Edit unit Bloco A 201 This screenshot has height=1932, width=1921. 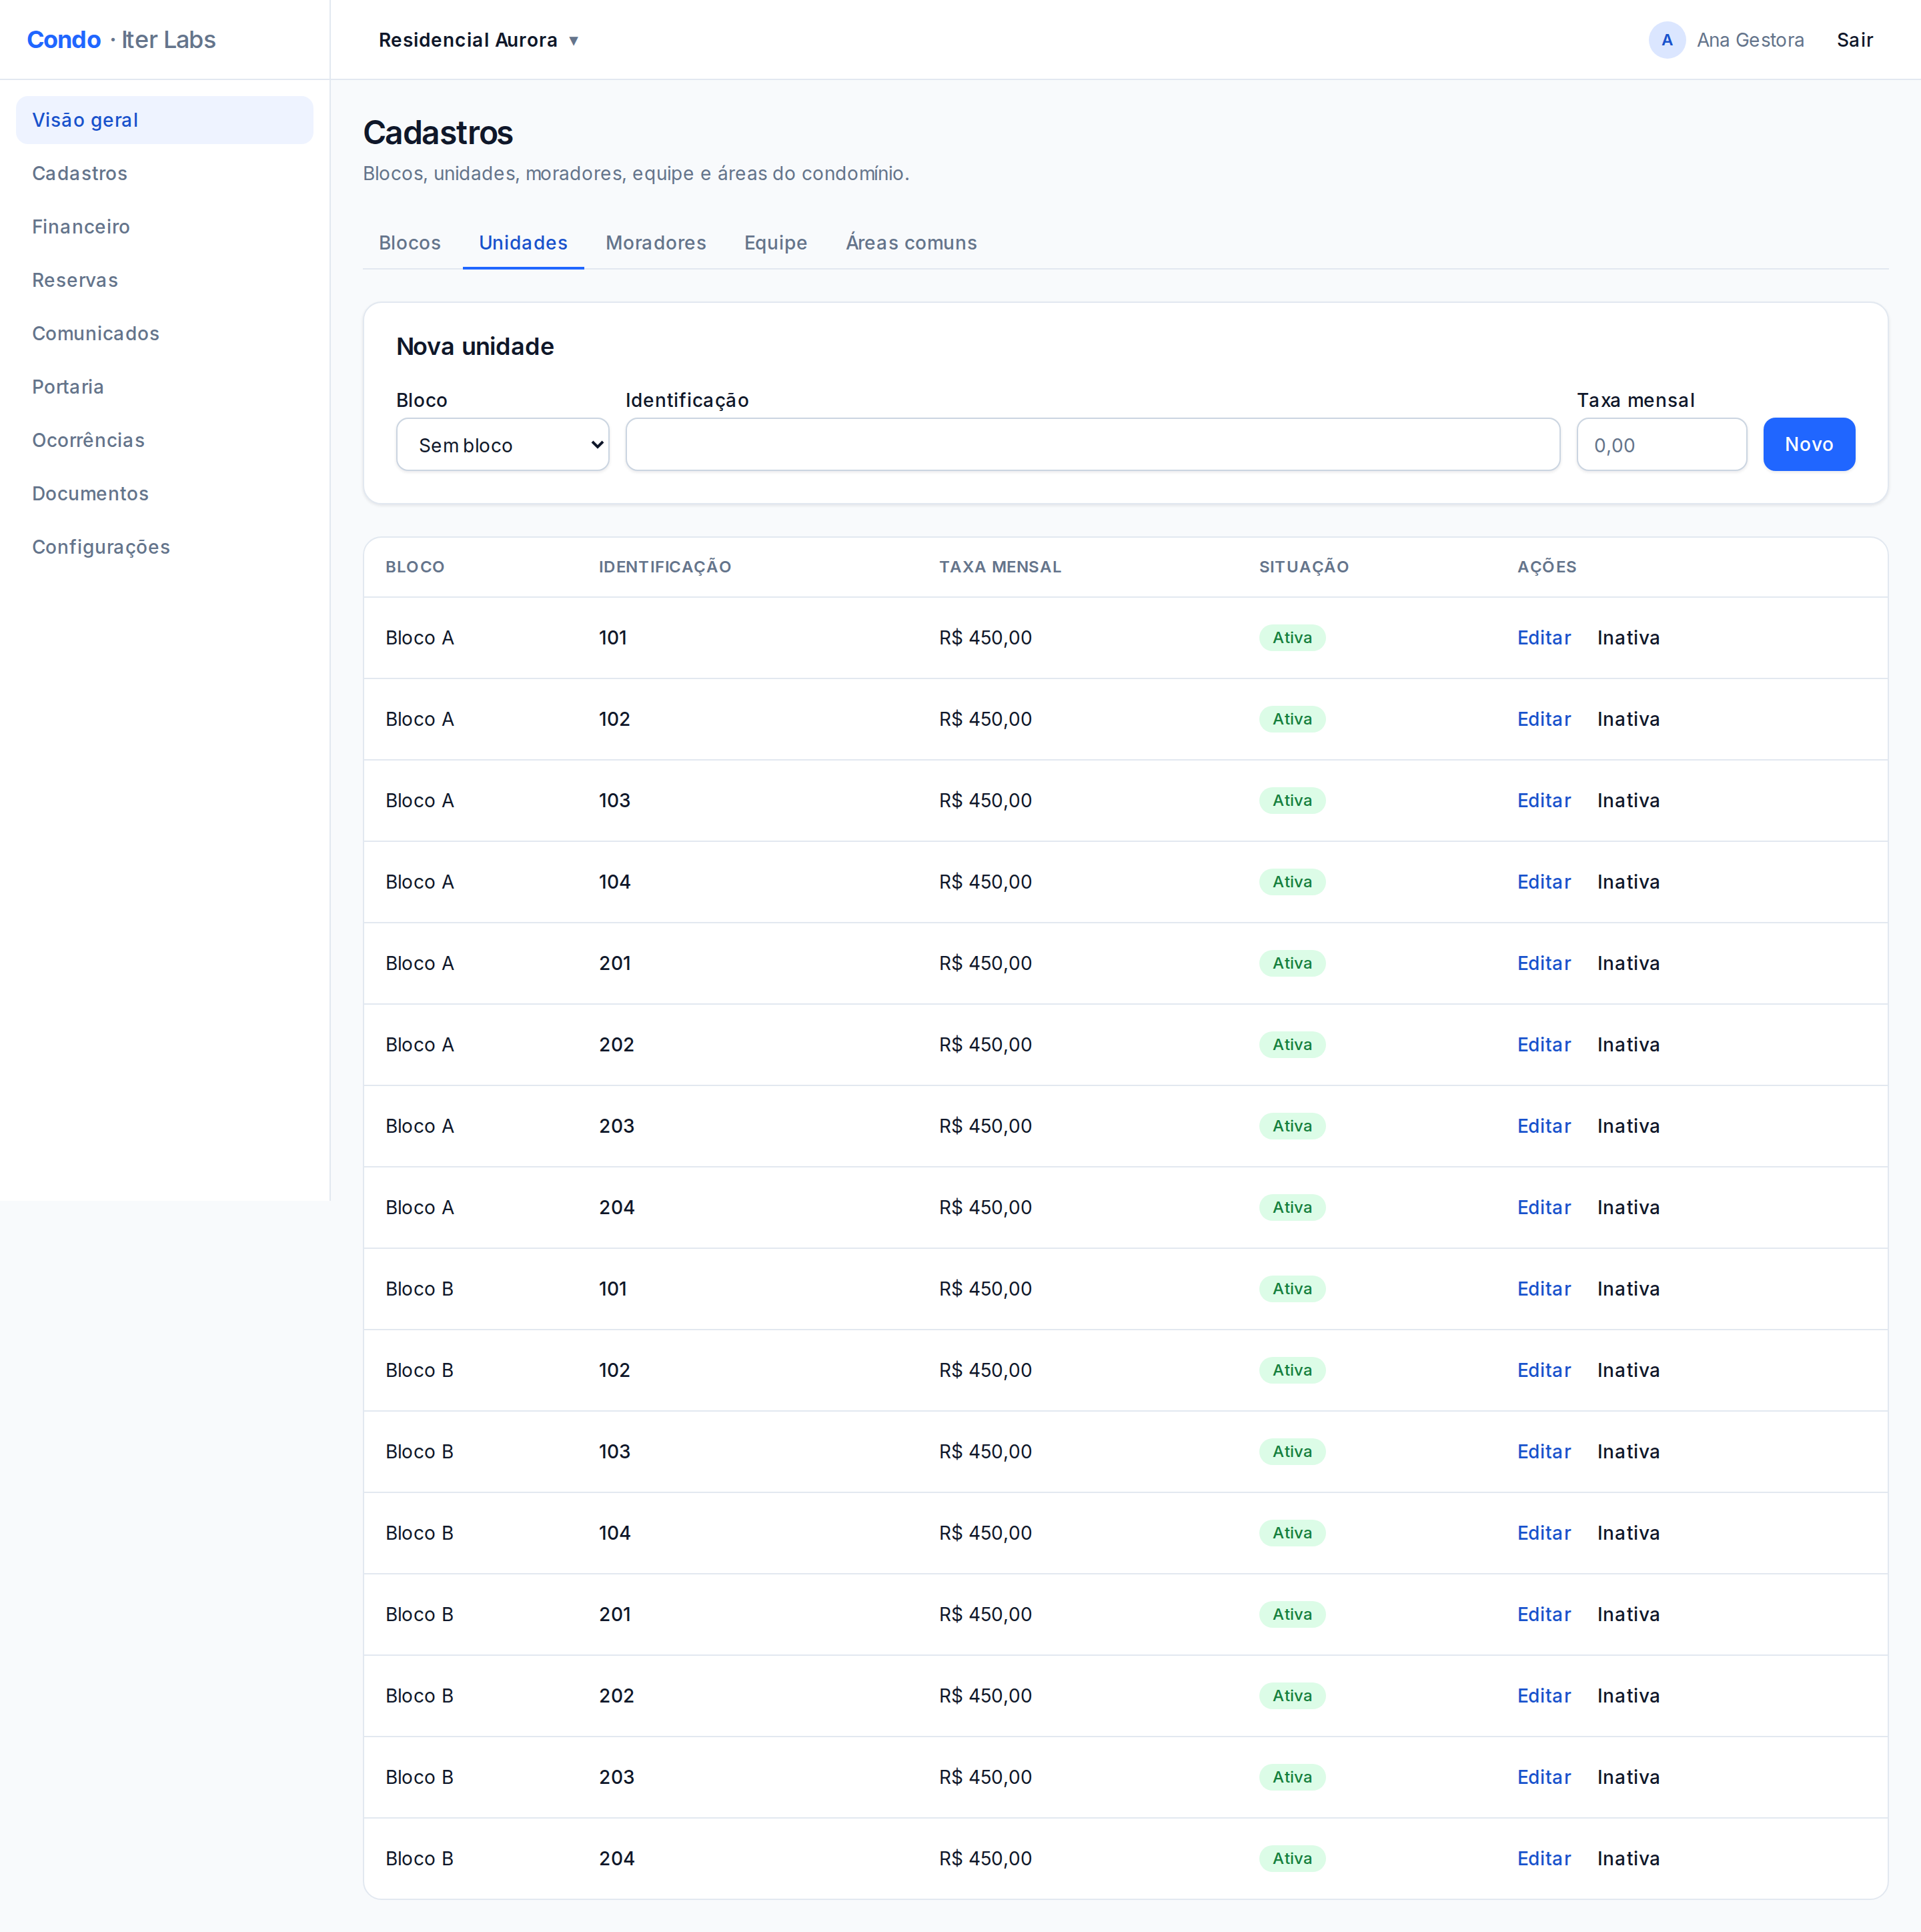[1543, 963]
